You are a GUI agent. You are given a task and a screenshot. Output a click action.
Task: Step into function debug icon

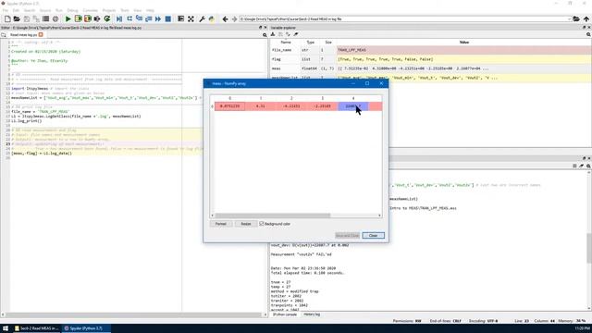point(139,18)
